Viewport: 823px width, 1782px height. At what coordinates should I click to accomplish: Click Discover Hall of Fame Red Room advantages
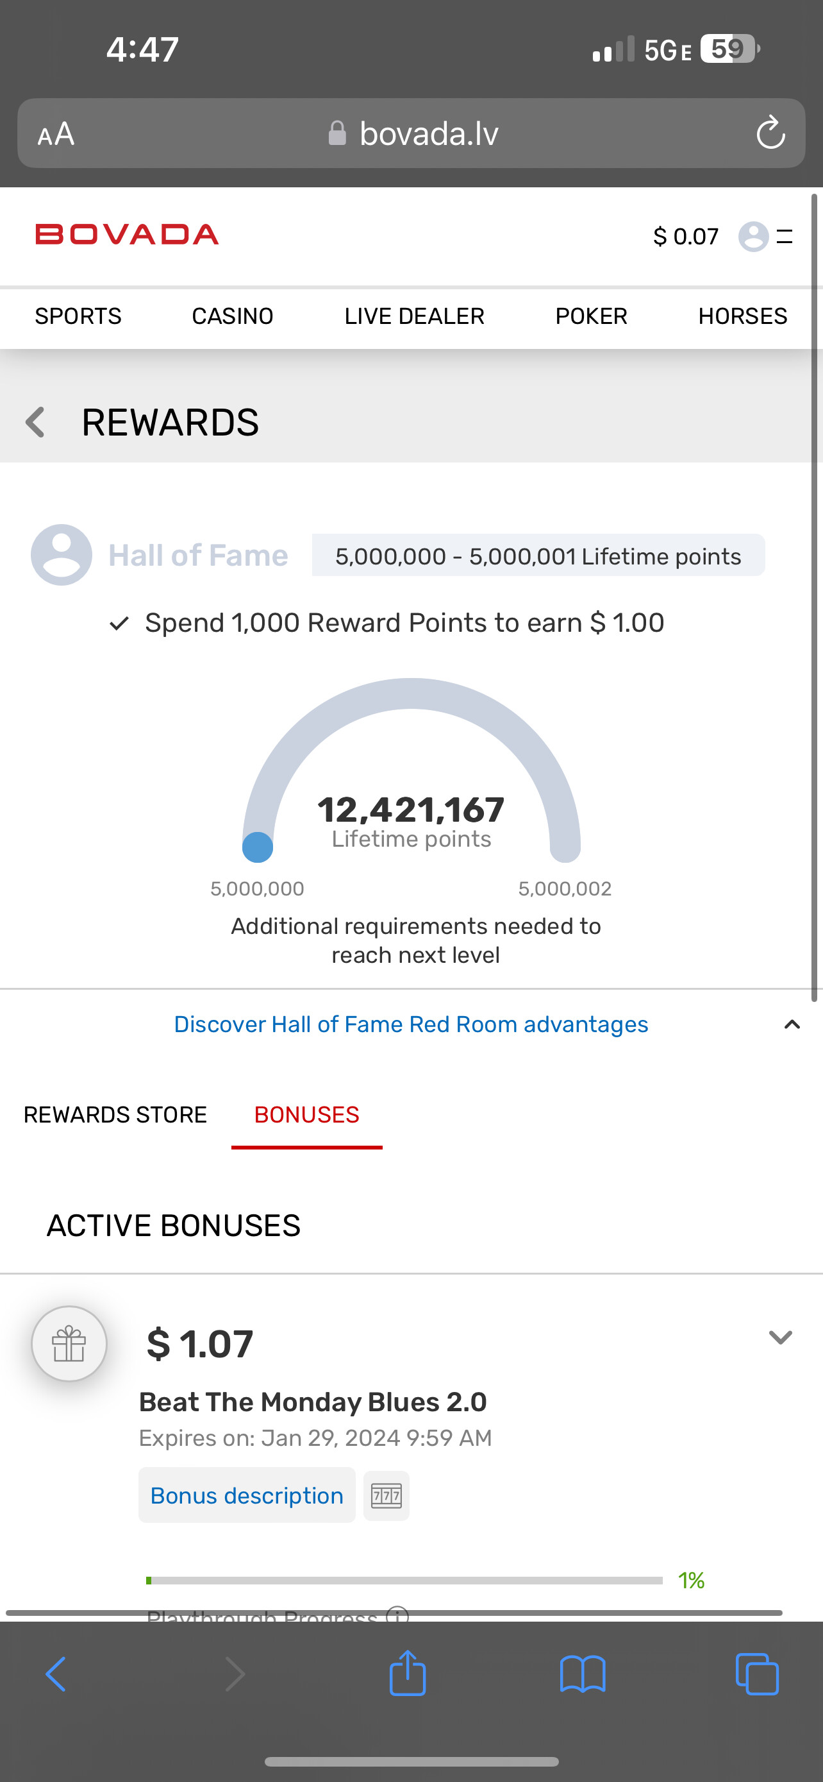[x=411, y=1024]
